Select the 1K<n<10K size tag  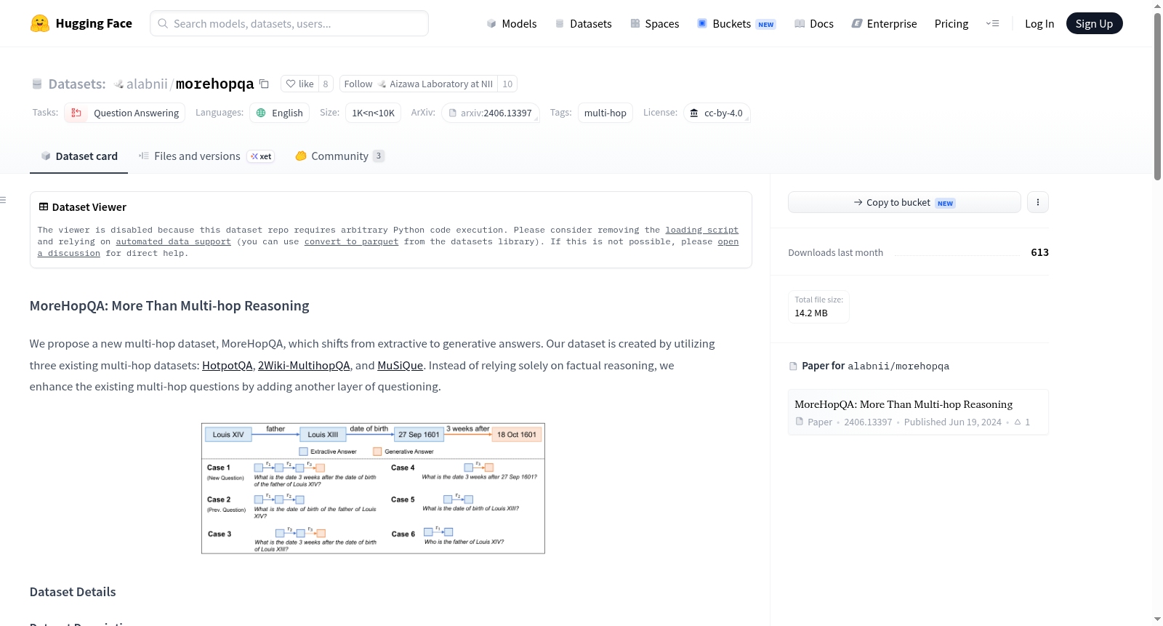pyautogui.click(x=373, y=113)
